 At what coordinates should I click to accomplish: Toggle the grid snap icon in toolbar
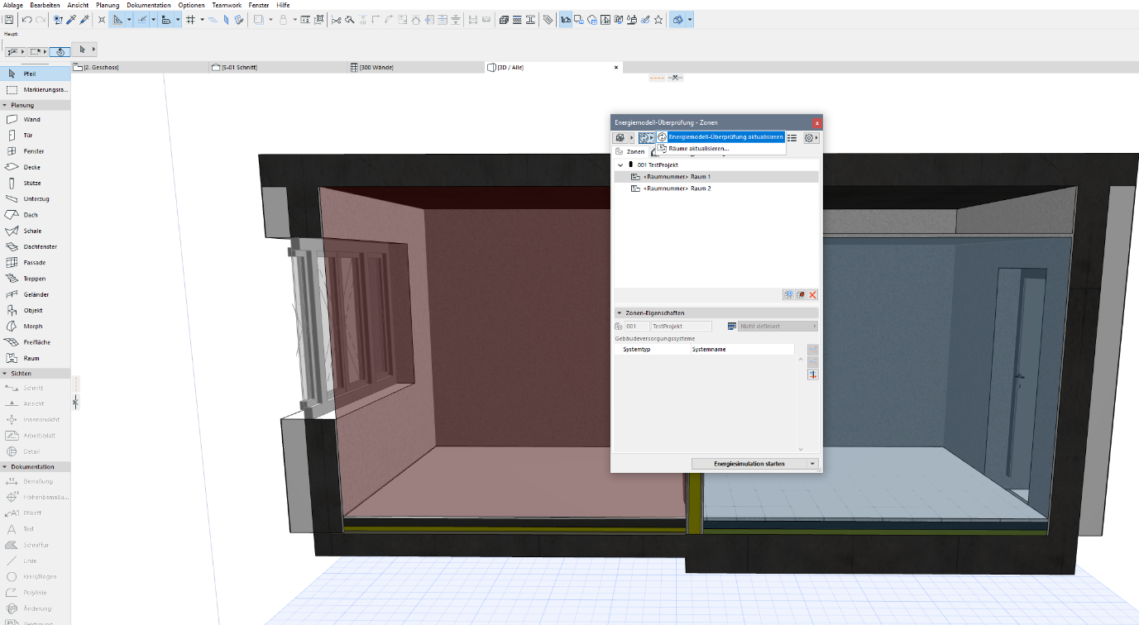coord(190,19)
